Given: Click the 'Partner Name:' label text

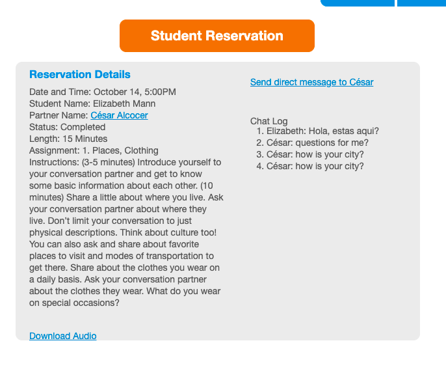Looking at the screenshot, I should 59,115.
